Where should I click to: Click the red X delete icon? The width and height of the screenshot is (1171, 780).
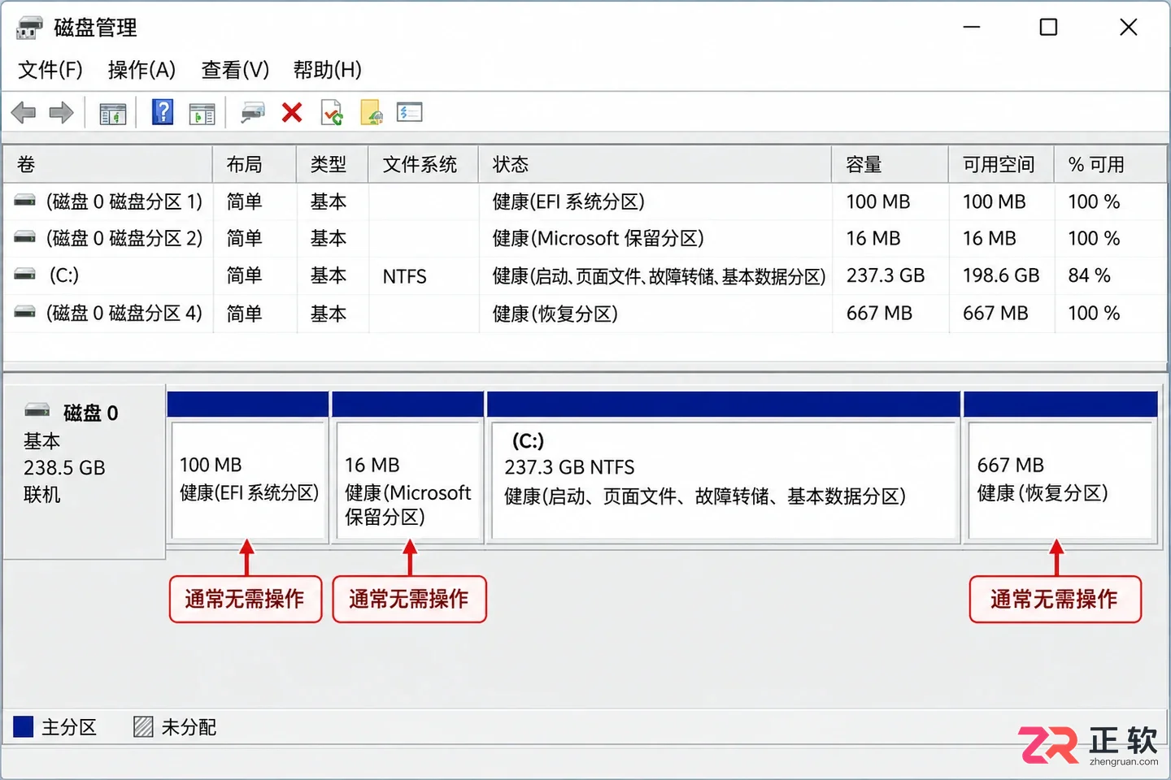pos(292,112)
